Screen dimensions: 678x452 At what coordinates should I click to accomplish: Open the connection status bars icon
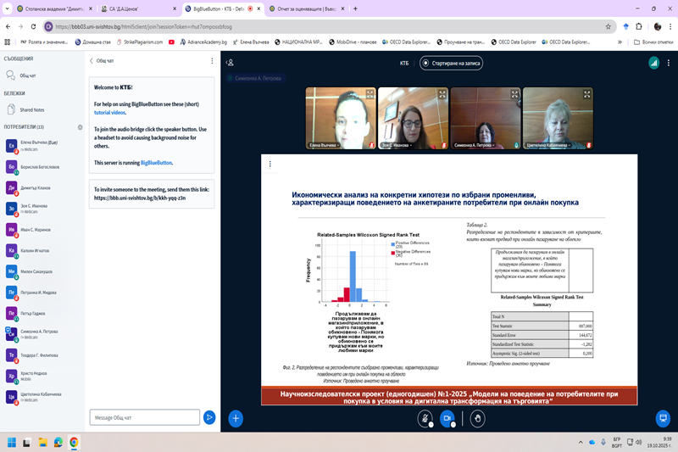tap(653, 63)
